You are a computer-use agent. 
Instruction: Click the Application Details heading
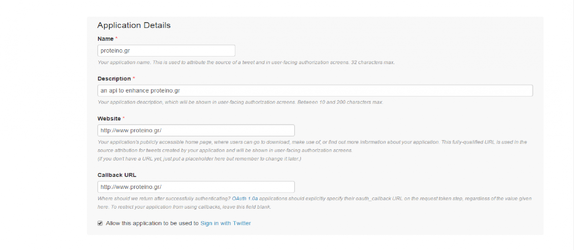(134, 25)
